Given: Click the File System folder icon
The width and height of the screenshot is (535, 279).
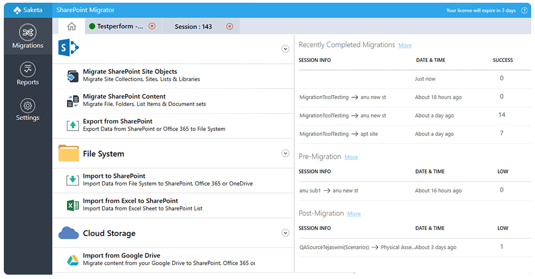Looking at the screenshot, I should [x=69, y=153].
